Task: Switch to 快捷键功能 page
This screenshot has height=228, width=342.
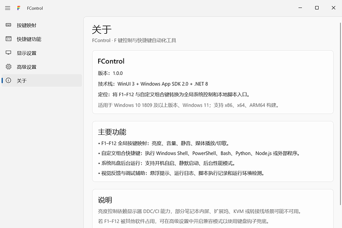Action: (42, 39)
